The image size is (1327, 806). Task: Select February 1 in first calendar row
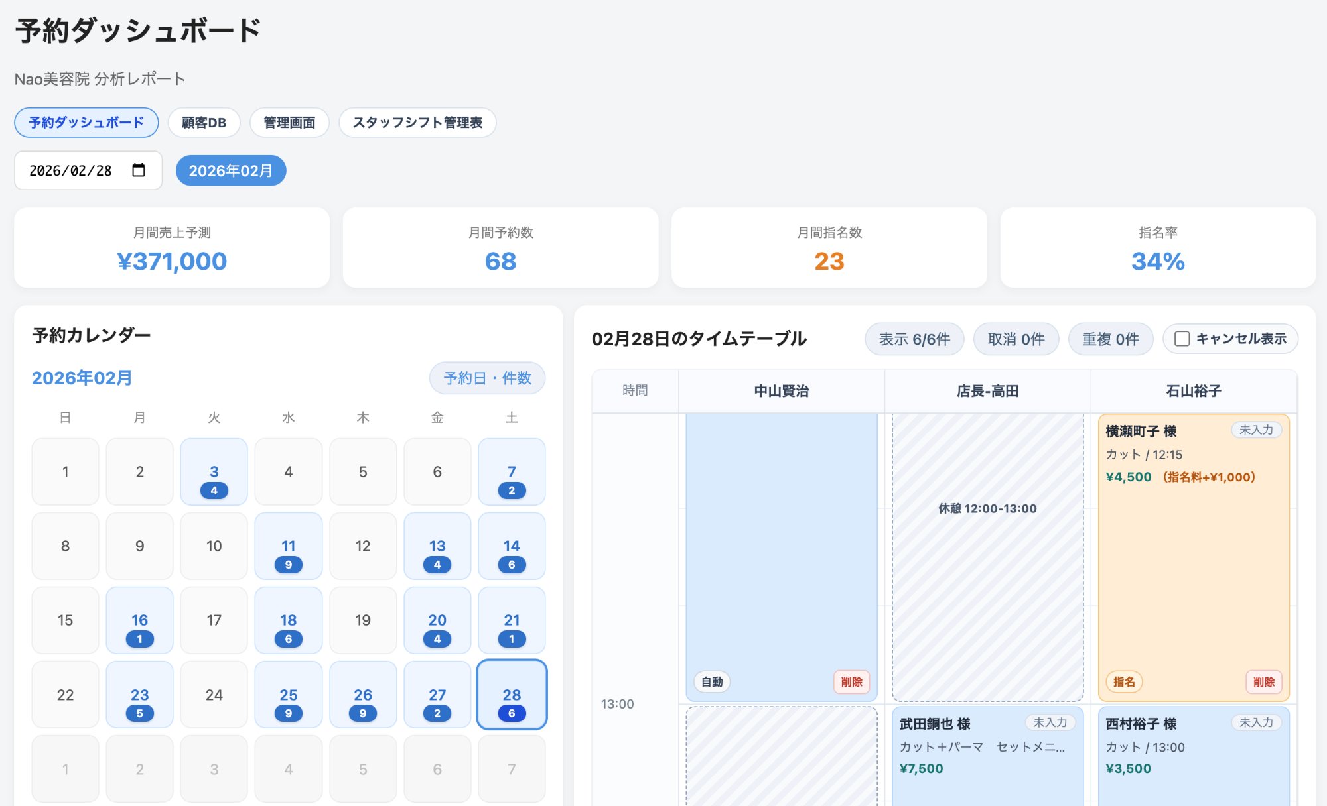click(x=65, y=472)
